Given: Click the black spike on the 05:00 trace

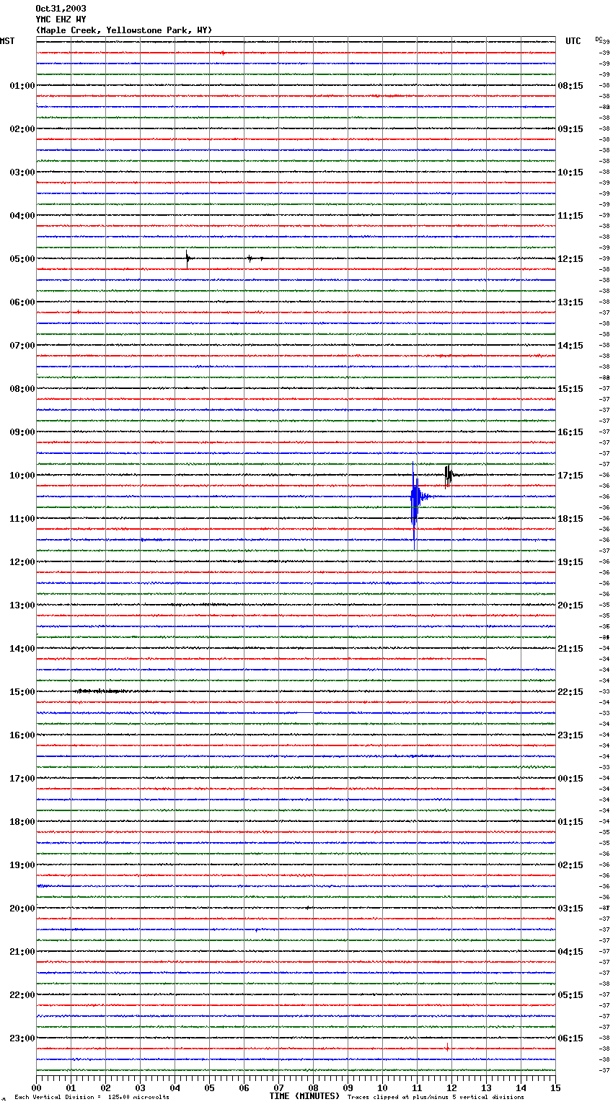Looking at the screenshot, I should tap(188, 258).
